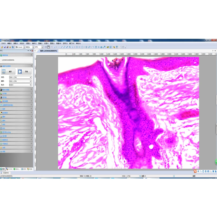This screenshot has width=217, height=217.
Task: Switch to the 文件夹 folder tab
Action: [x=9, y=169]
